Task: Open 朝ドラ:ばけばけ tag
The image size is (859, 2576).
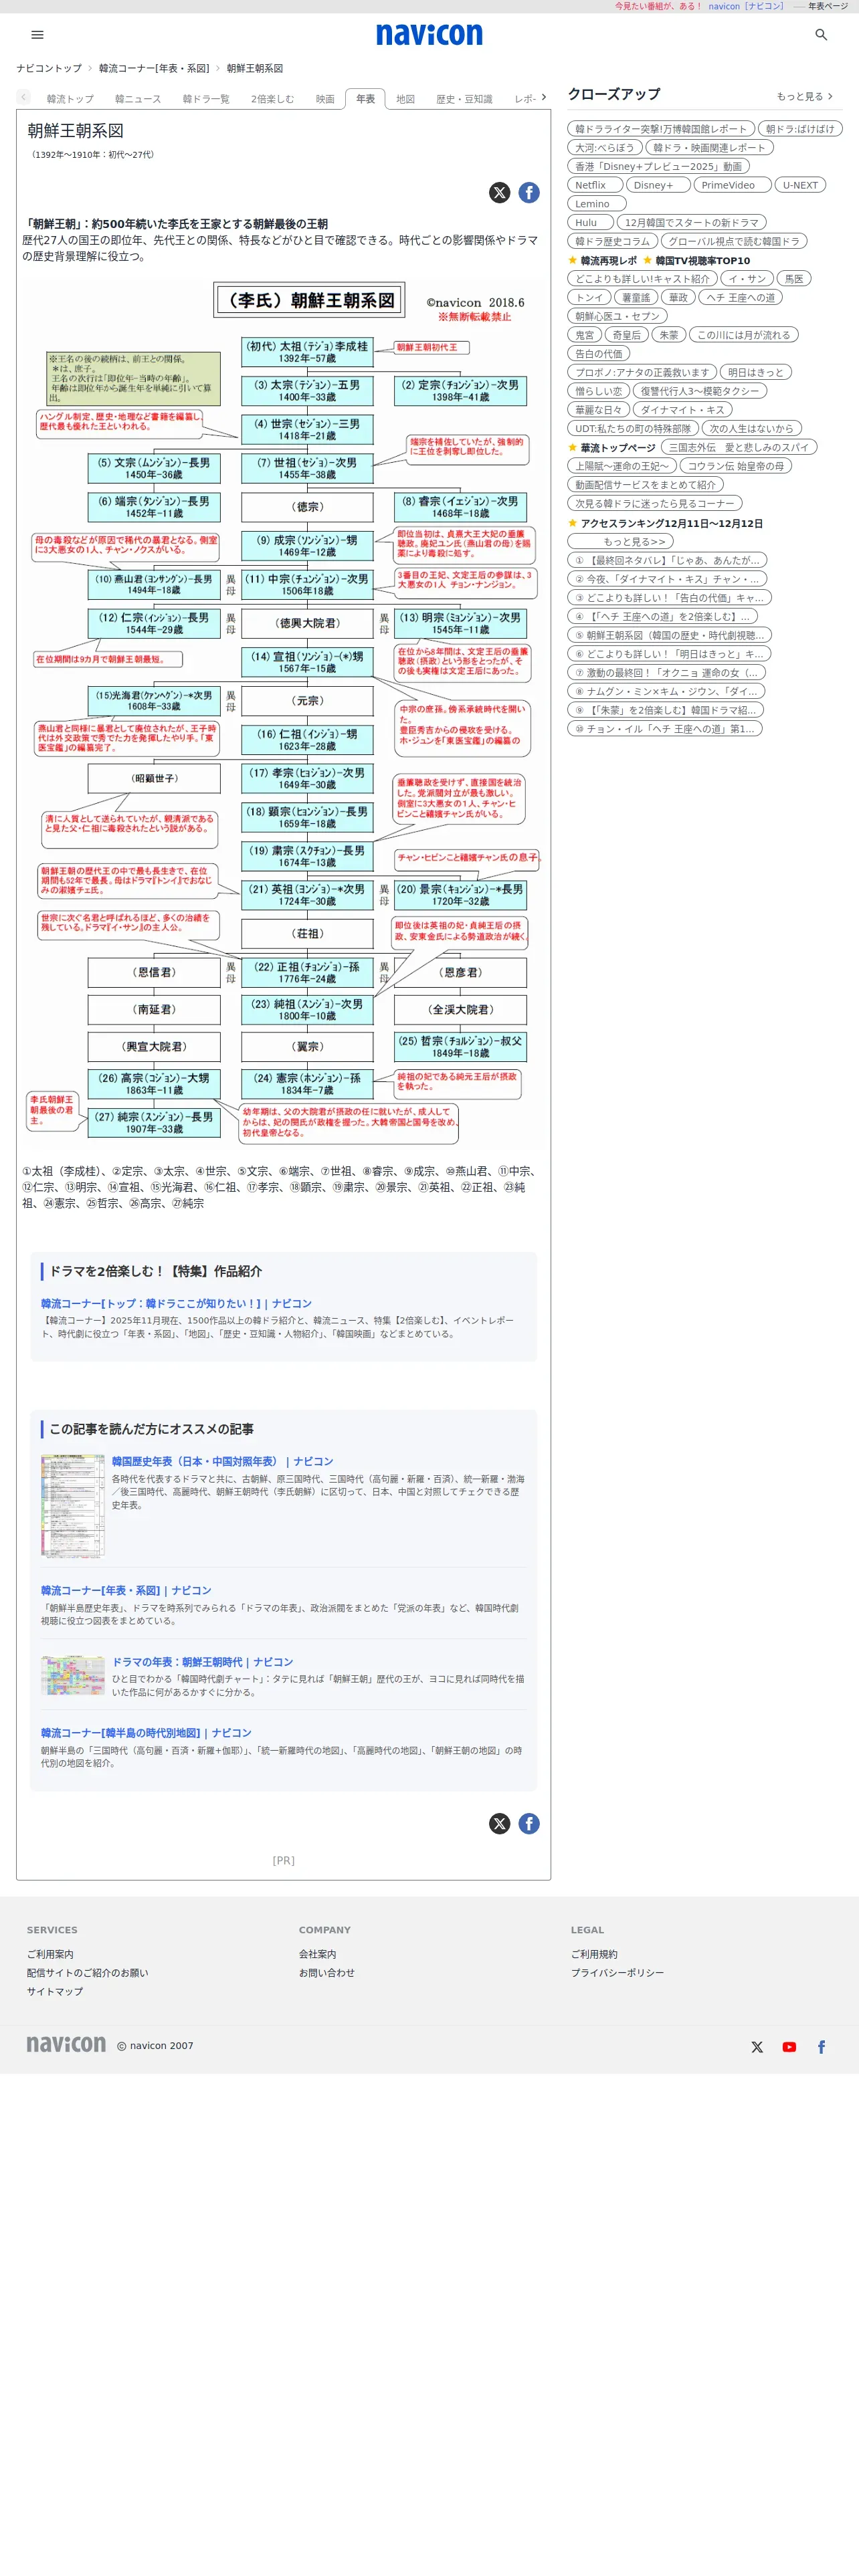Action: click(x=800, y=129)
